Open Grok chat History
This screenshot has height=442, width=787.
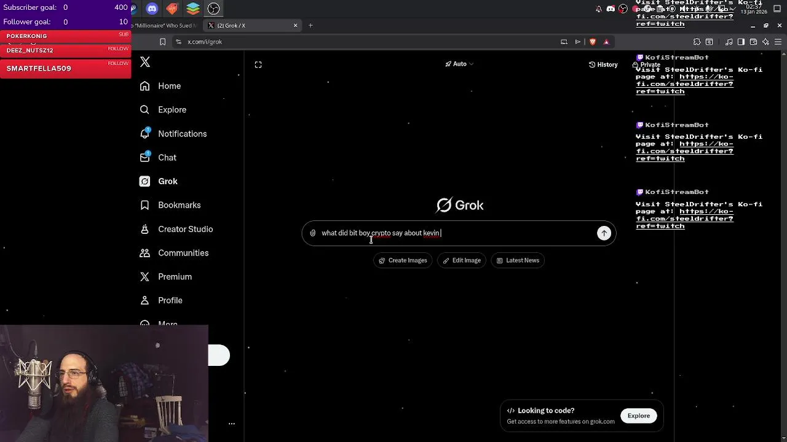[603, 64]
